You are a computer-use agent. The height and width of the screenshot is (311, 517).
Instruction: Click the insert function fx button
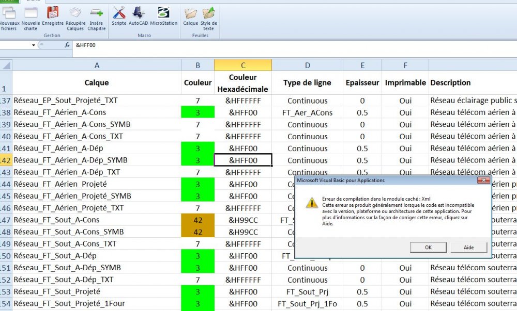point(67,45)
